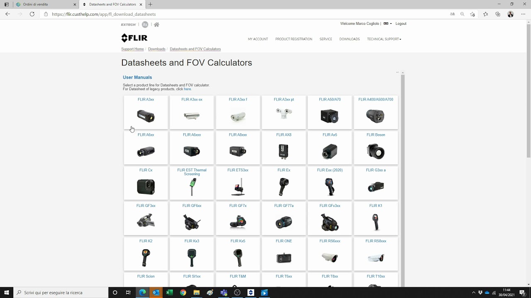The height and width of the screenshot is (298, 531).
Task: Choose the FLIR A50/A70 camera image
Action: point(330,116)
